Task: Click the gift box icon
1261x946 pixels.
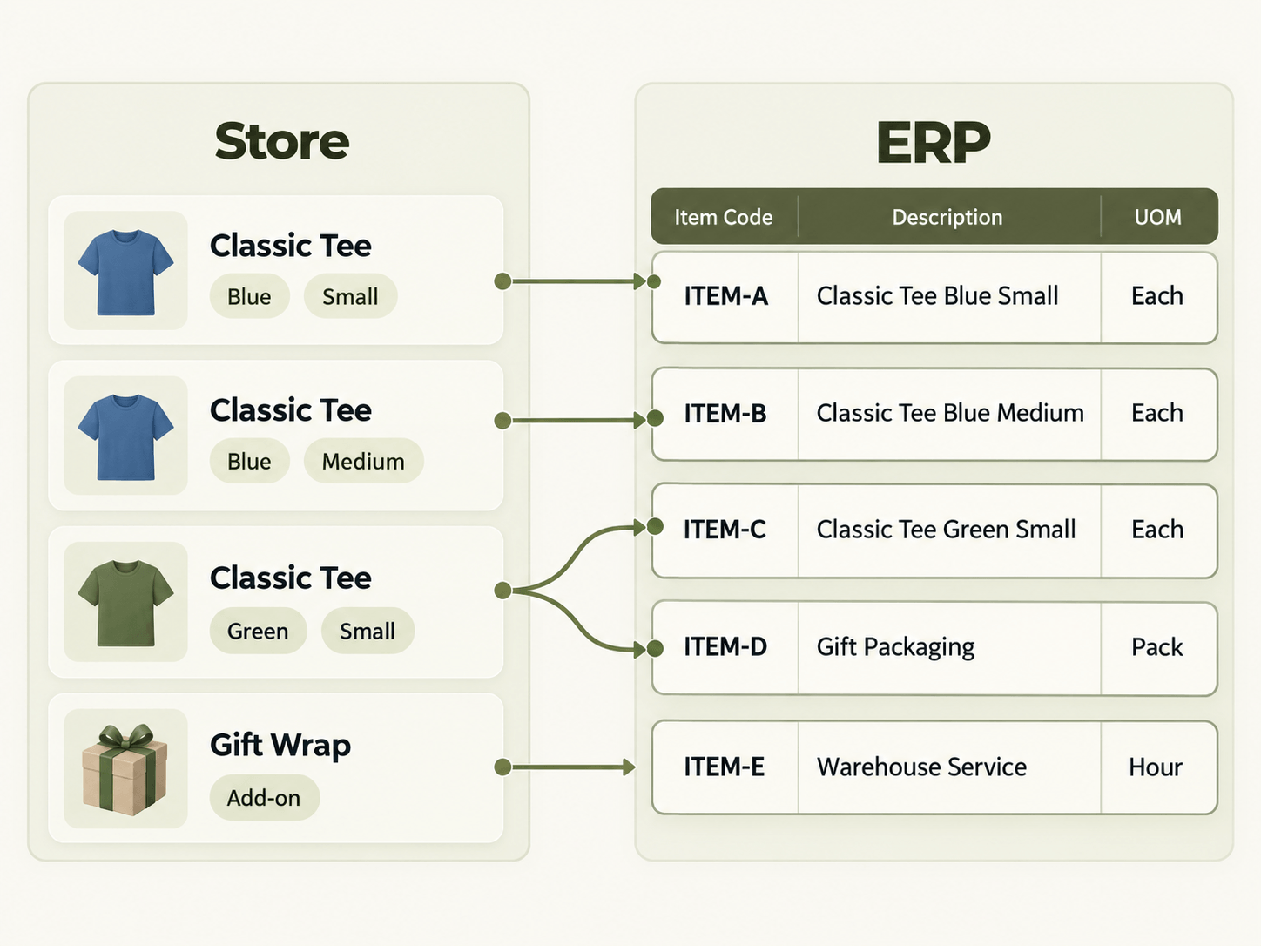Action: [x=125, y=769]
